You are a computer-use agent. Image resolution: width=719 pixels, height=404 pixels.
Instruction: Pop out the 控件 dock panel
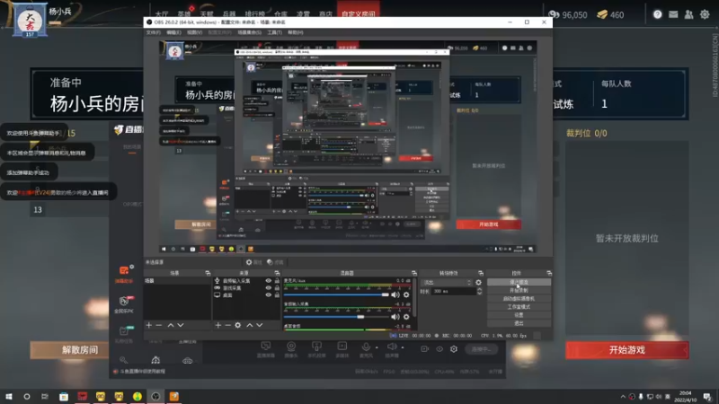point(549,273)
